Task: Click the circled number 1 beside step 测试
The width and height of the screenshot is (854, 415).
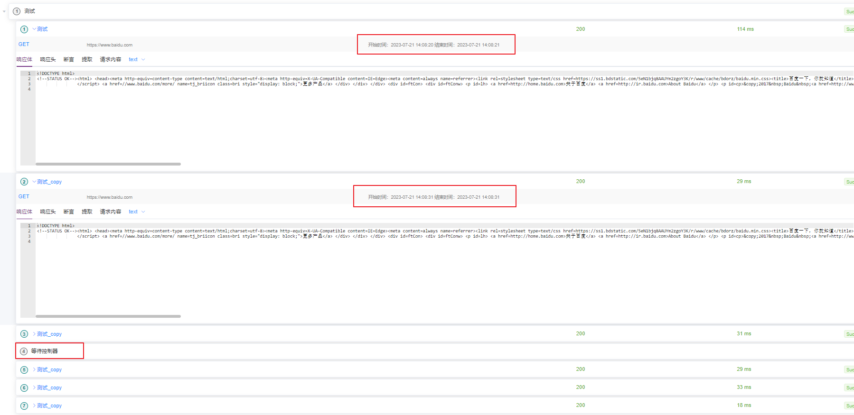Action: 24,29
